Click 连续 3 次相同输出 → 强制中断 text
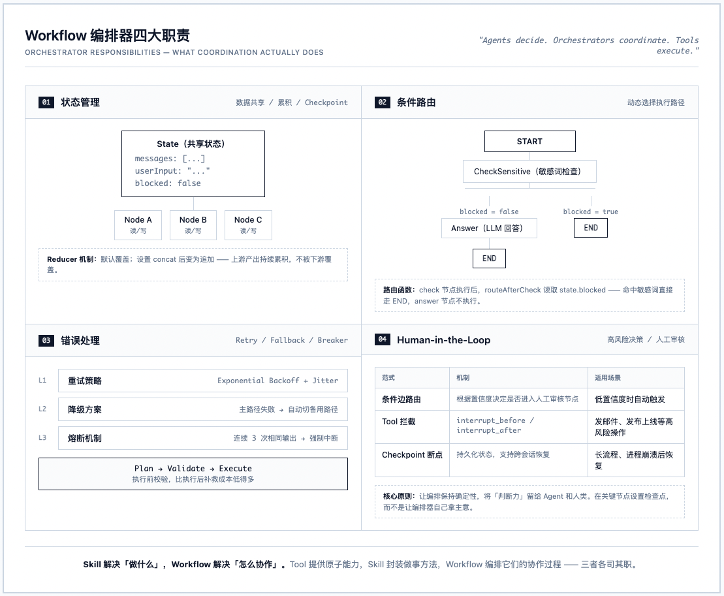 [285, 438]
